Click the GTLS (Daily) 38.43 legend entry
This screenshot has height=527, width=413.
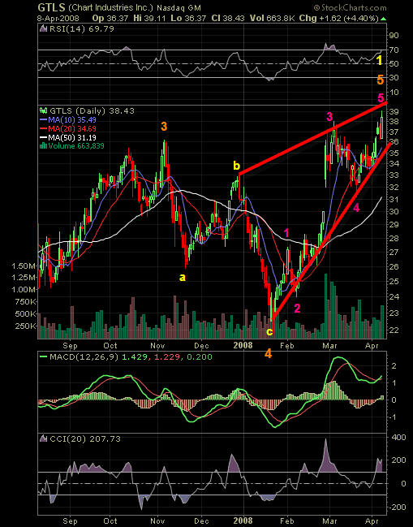pyautogui.click(x=92, y=111)
